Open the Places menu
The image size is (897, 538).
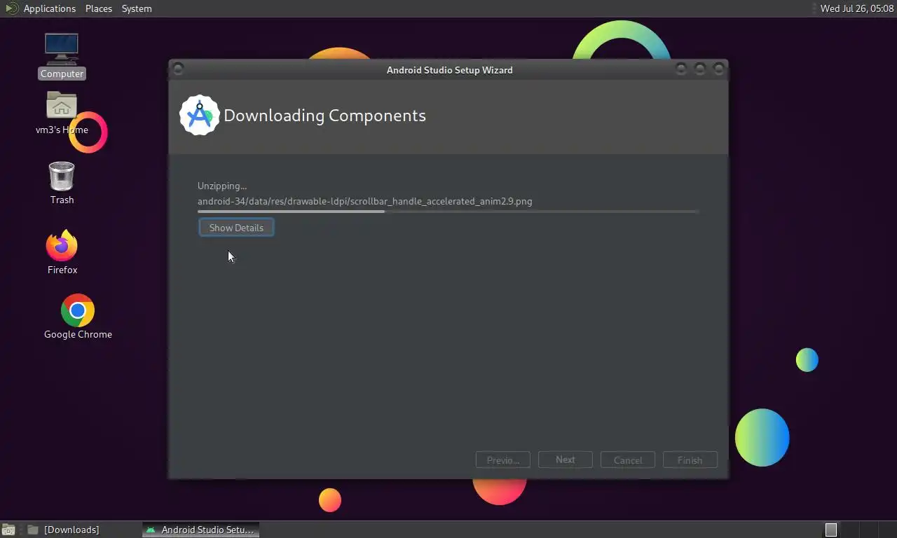[x=99, y=8]
